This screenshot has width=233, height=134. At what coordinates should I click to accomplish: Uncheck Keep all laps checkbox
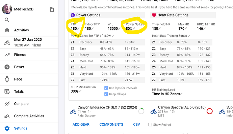point(106,94)
